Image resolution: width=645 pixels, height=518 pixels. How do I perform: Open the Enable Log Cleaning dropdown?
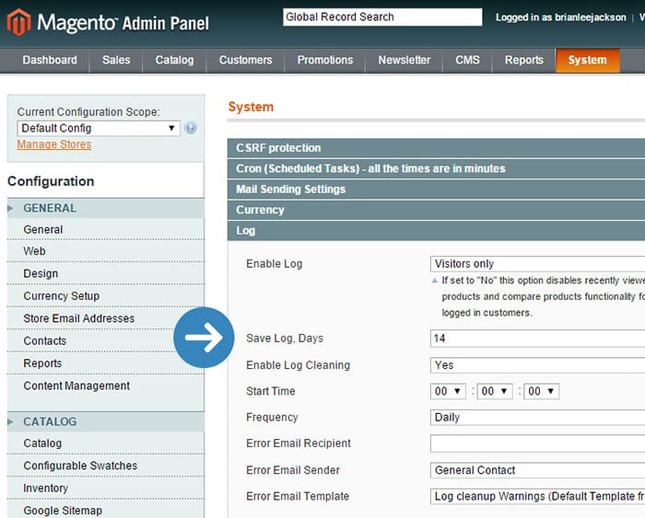[537, 365]
